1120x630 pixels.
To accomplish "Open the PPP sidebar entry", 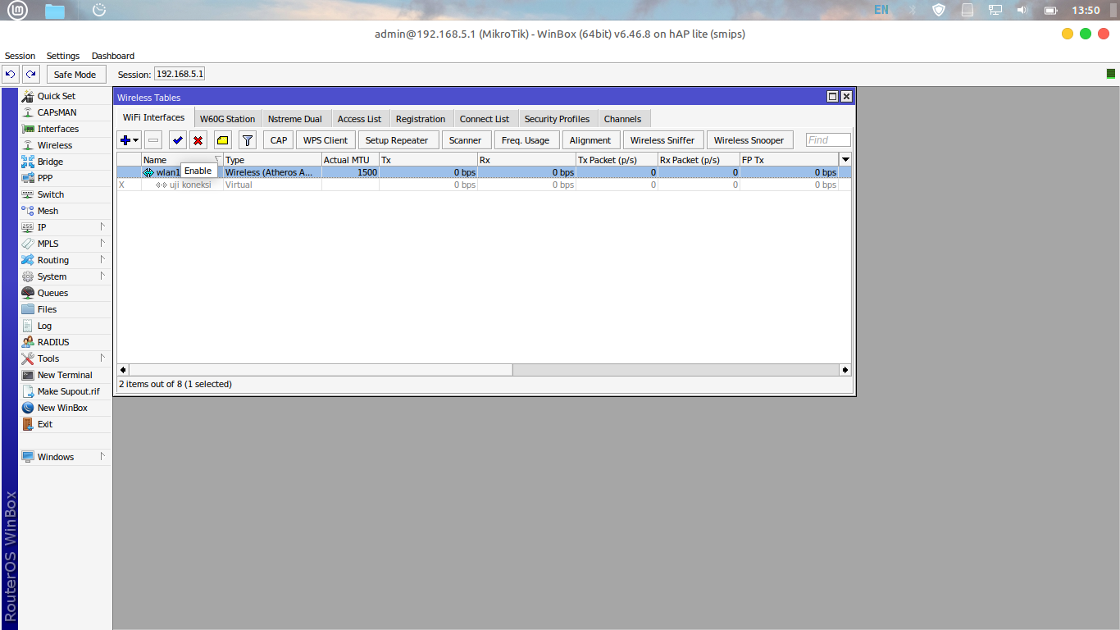I will (66, 178).
